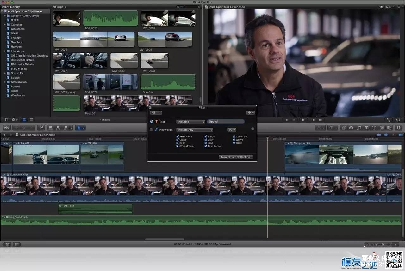Click the New Smart Collection button
This screenshot has width=405, height=271.
(235, 157)
